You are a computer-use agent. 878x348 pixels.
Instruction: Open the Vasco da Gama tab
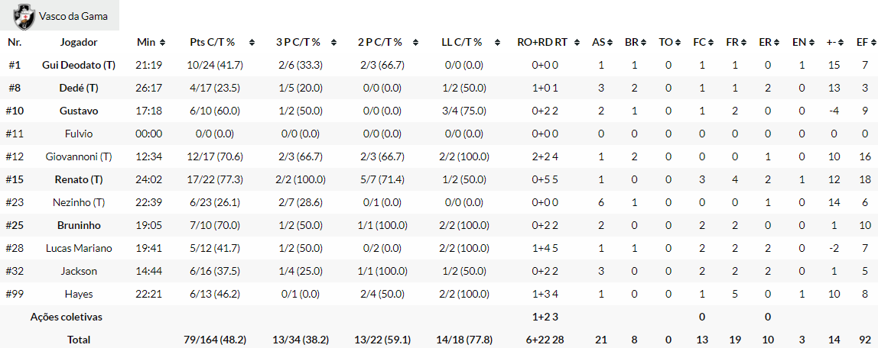click(x=73, y=16)
